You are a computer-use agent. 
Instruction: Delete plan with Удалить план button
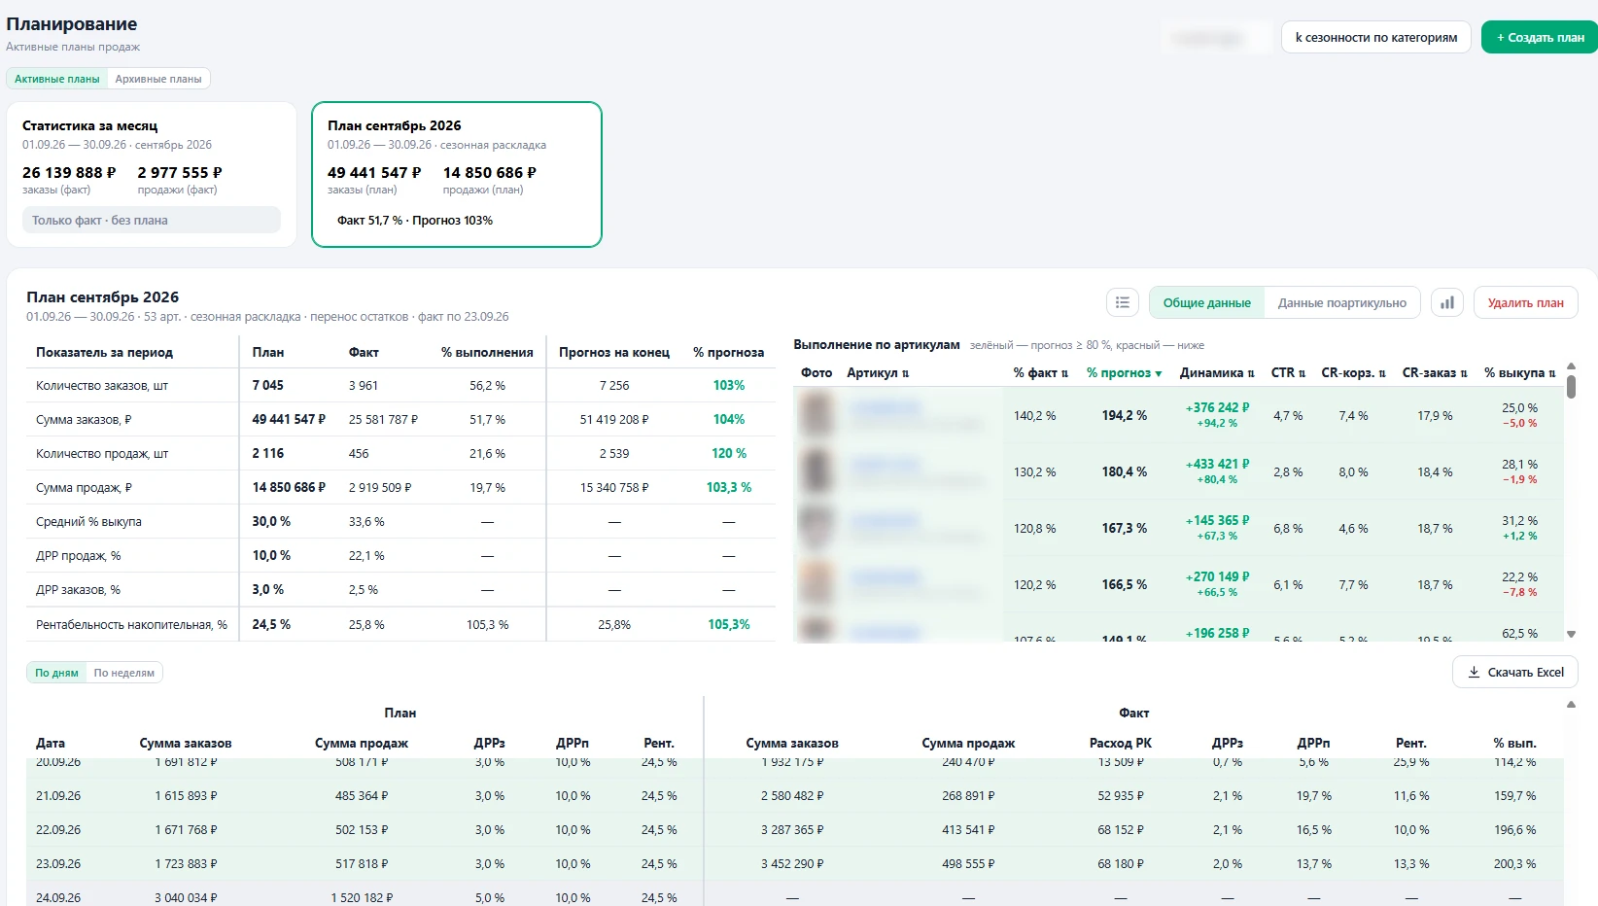coord(1525,302)
